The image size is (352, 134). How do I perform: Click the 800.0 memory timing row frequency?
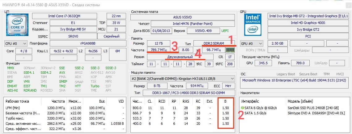tap(137, 108)
